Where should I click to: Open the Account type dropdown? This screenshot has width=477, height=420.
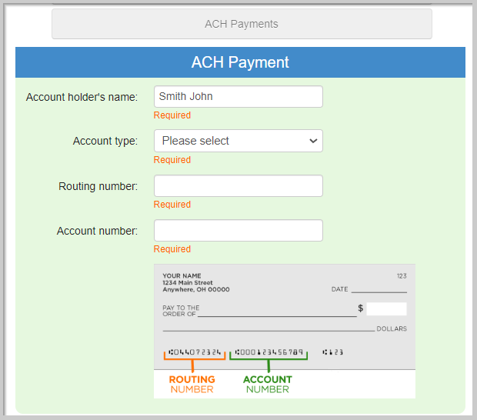pos(239,141)
